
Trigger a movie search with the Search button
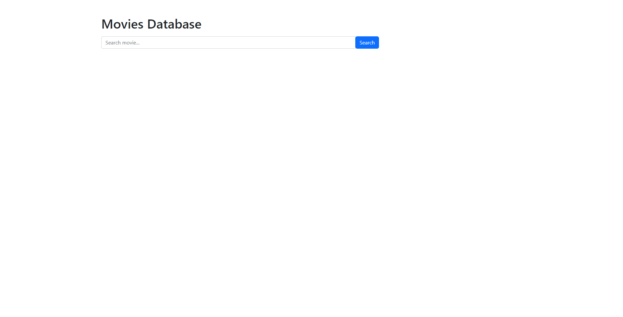[367, 42]
